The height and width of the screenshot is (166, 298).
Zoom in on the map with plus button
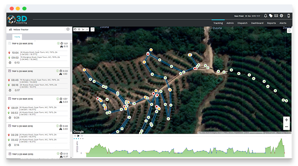pos(286,120)
